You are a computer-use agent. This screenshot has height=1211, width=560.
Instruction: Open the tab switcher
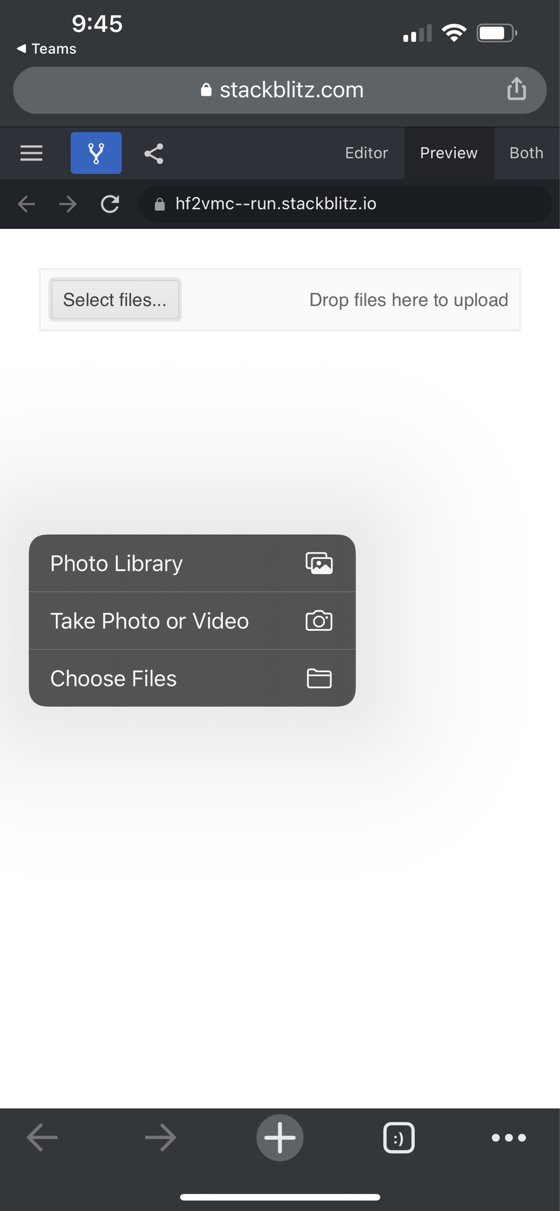point(399,1137)
